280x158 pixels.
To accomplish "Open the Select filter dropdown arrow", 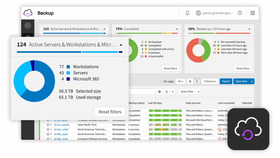I will coord(199,92).
